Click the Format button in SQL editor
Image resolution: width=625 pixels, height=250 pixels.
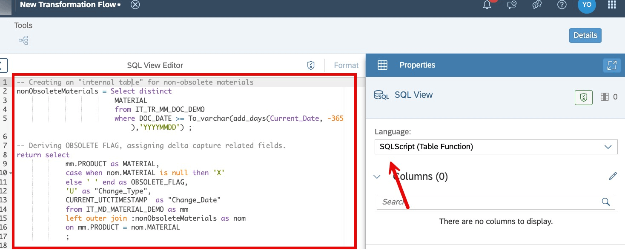(346, 65)
